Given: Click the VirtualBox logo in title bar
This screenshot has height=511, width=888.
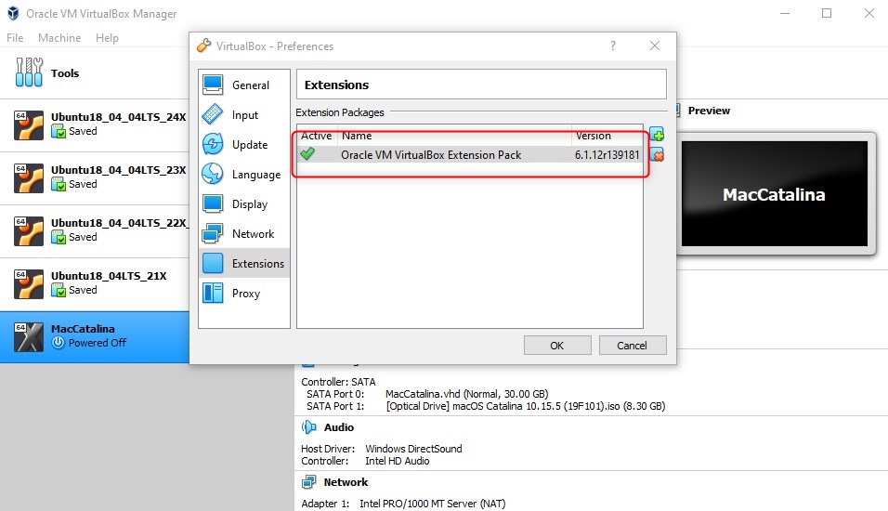Looking at the screenshot, I should coord(13,13).
